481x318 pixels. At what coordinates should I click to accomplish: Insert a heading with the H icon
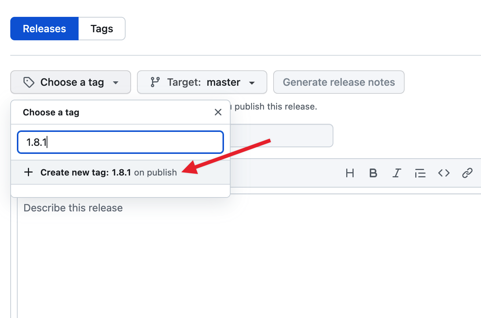[x=350, y=173]
